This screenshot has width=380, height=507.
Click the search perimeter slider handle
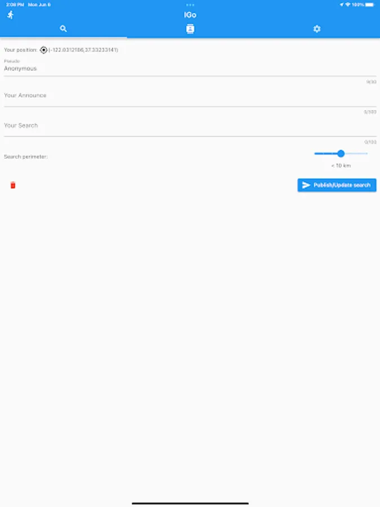coord(341,154)
